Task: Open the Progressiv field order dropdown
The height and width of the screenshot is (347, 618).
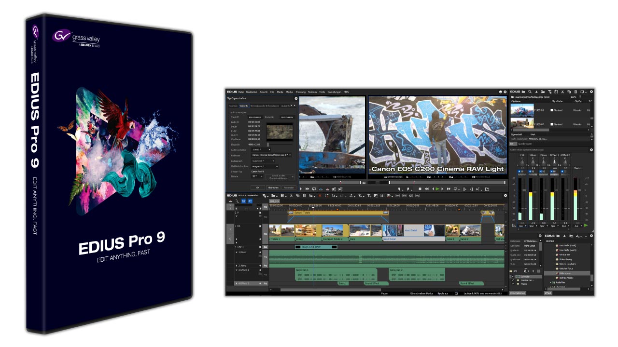Action: click(x=265, y=166)
